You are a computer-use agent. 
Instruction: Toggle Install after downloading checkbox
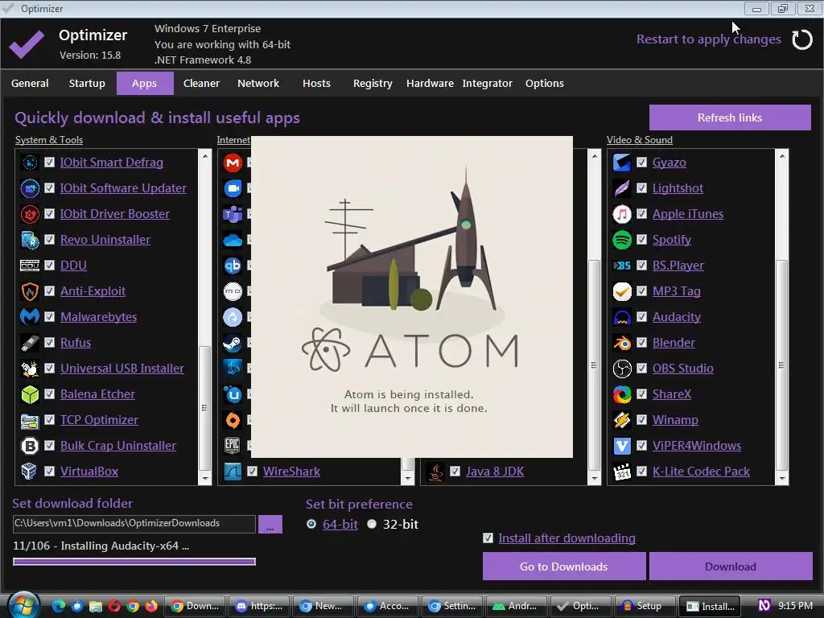pos(488,538)
